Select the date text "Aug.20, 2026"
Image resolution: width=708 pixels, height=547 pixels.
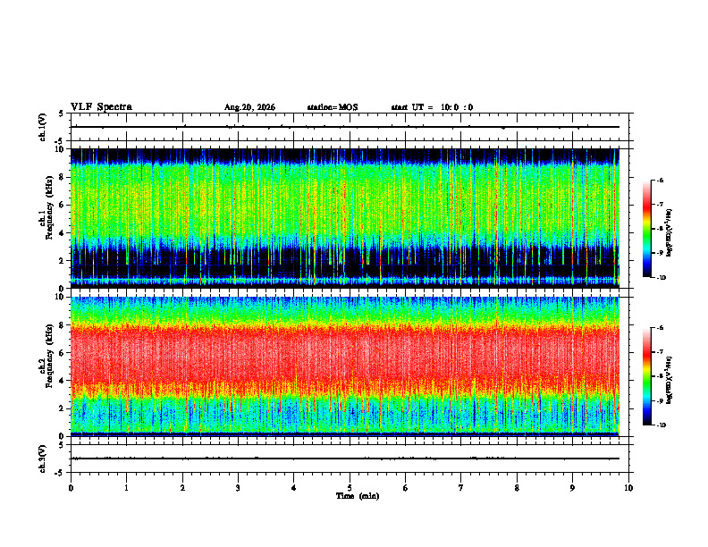[x=249, y=107]
